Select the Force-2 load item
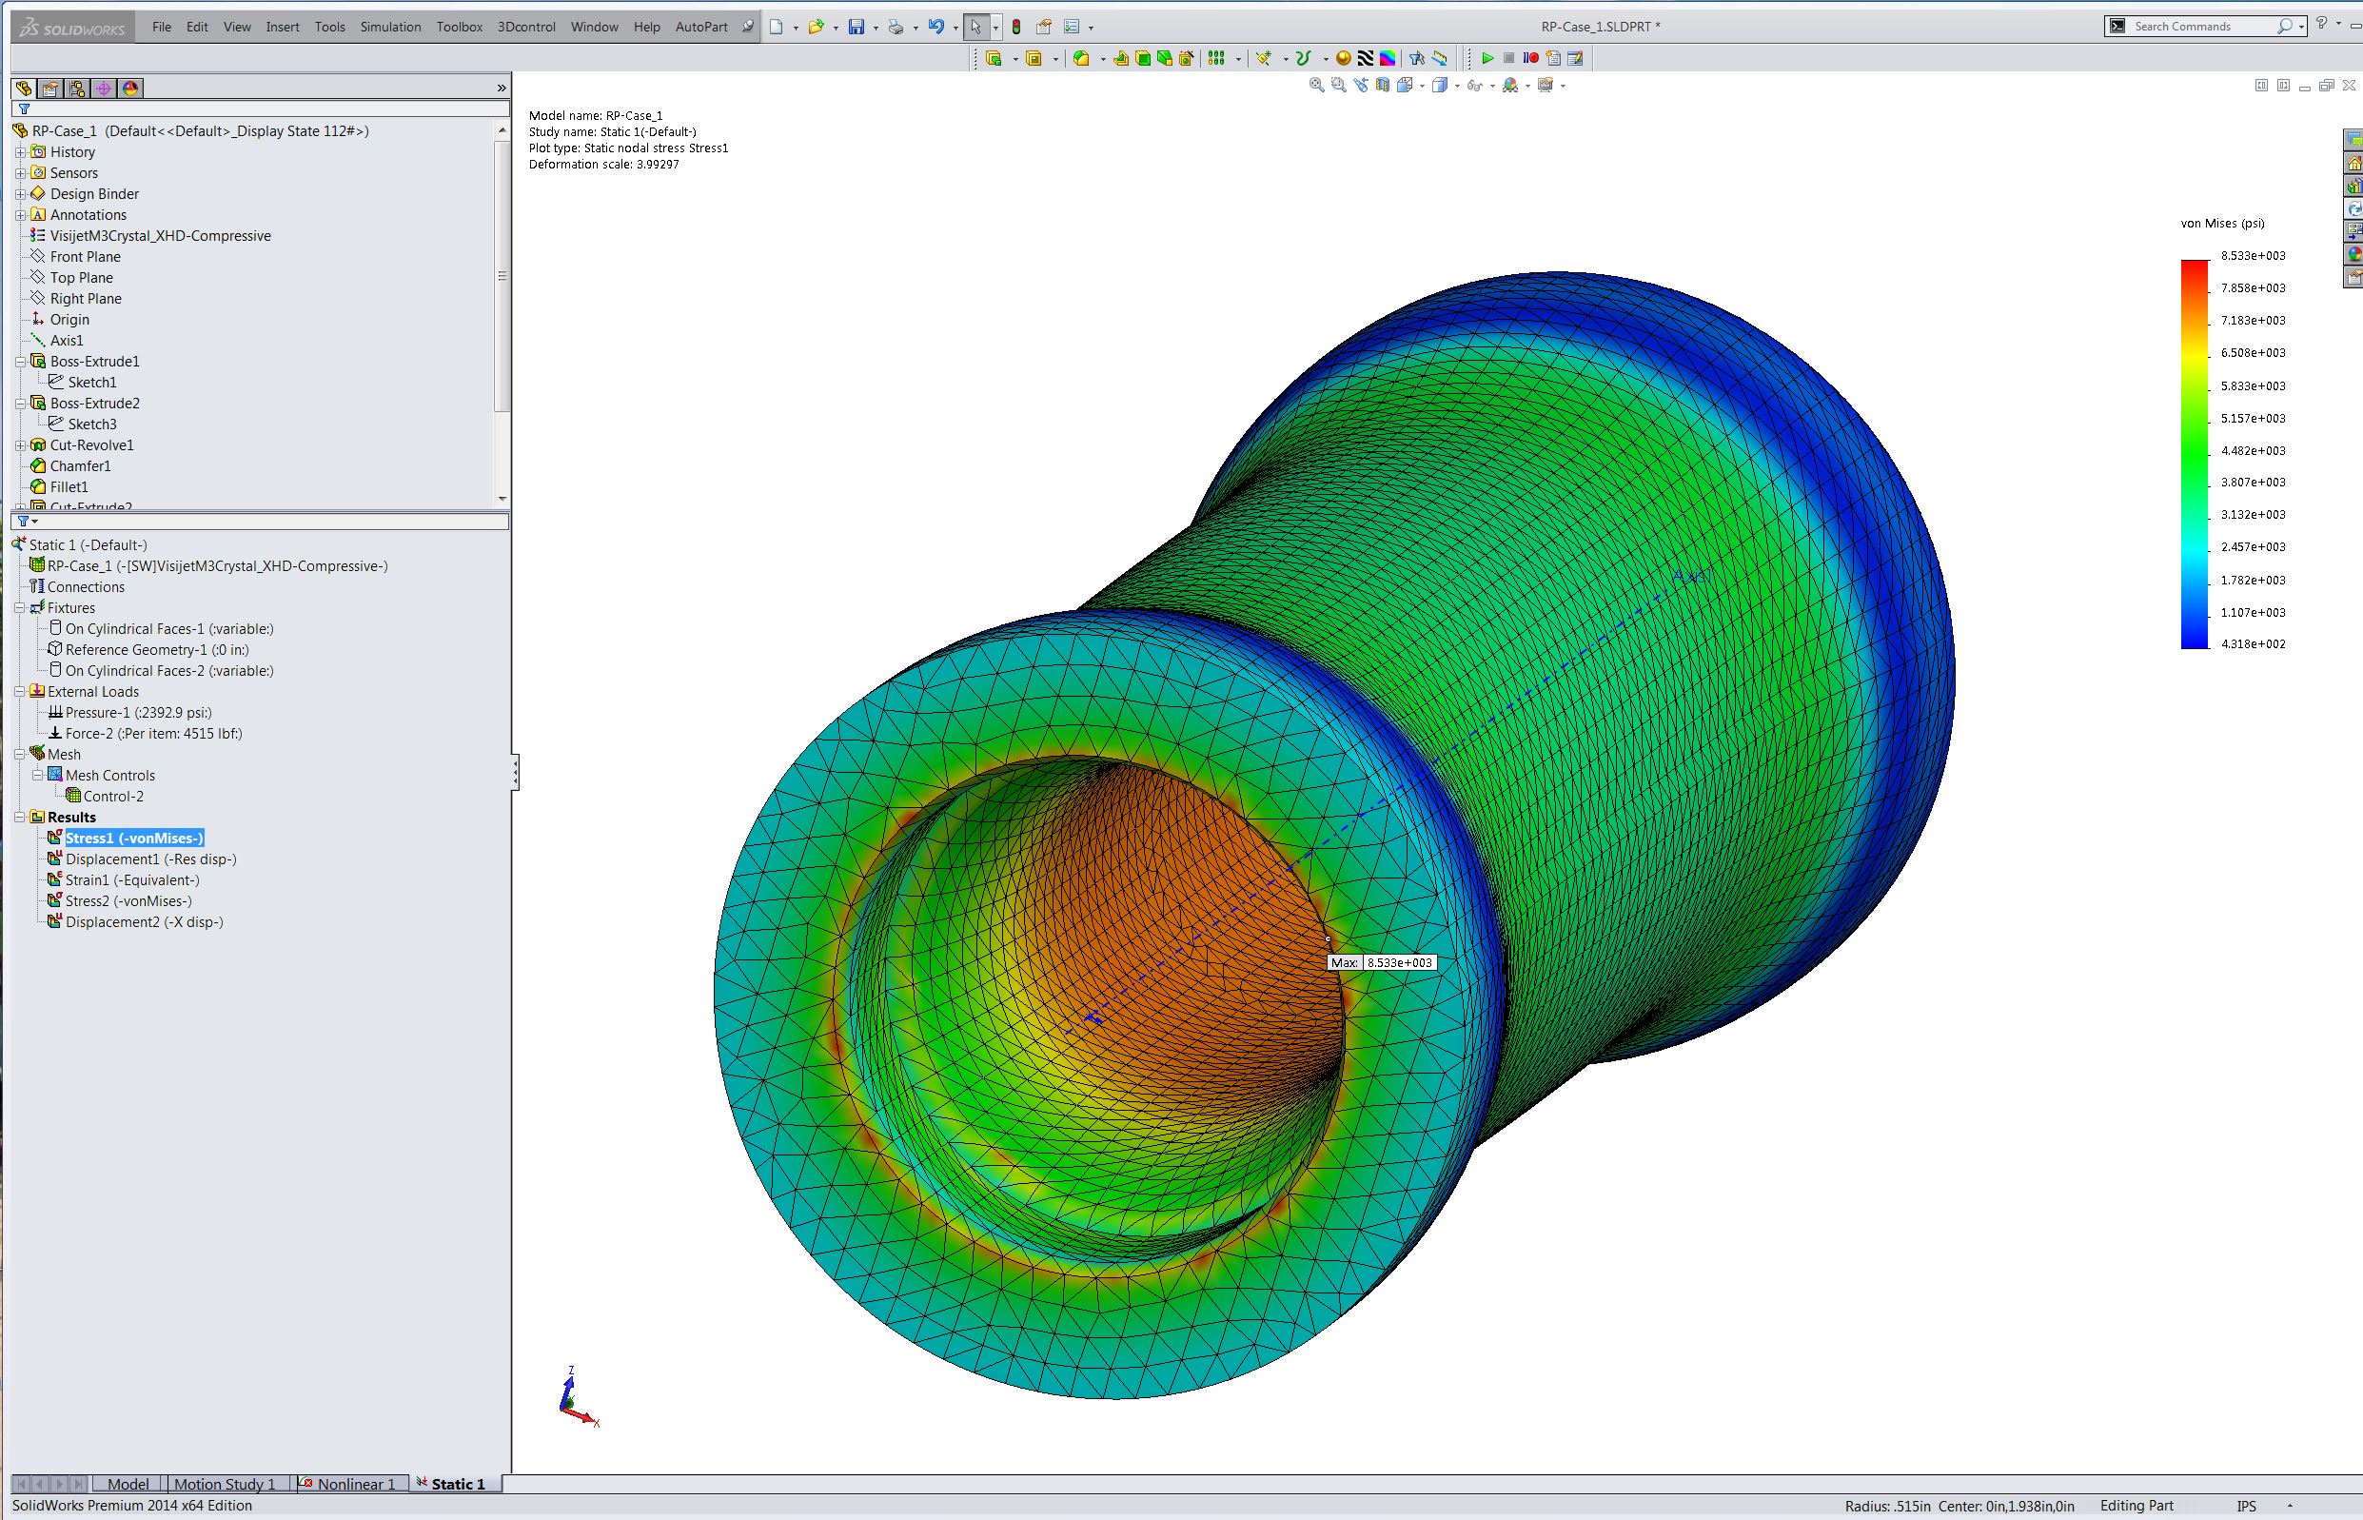The width and height of the screenshot is (2363, 1520). click(x=154, y=734)
